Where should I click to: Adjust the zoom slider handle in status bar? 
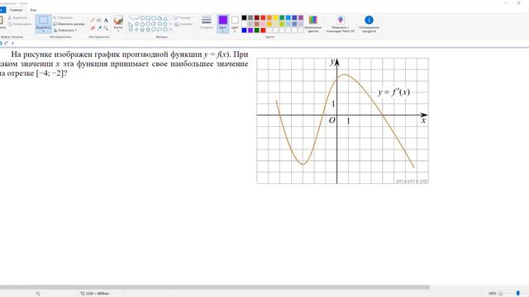(518, 294)
